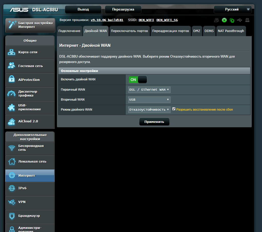Click the wireless Wi-Fi signal icon
Viewport: 262px width, 232px height.
[12, 148]
